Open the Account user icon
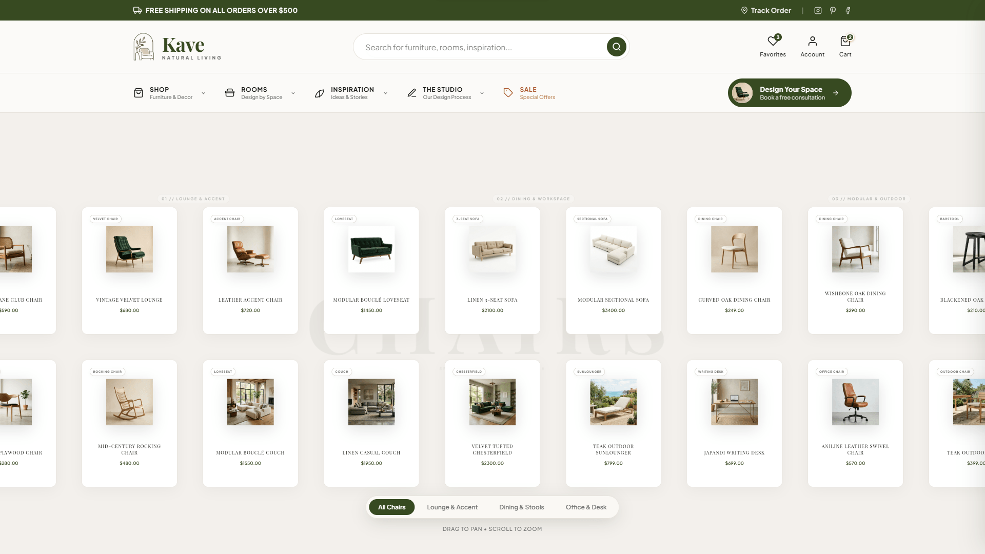 [813, 41]
